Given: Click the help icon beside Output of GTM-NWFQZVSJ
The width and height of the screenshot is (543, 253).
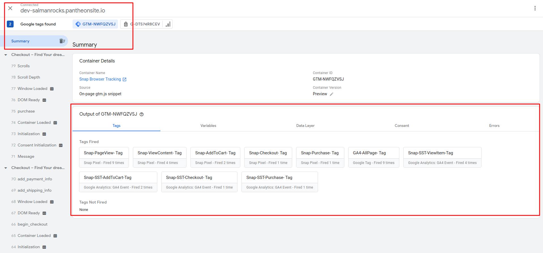Looking at the screenshot, I should click(x=142, y=114).
